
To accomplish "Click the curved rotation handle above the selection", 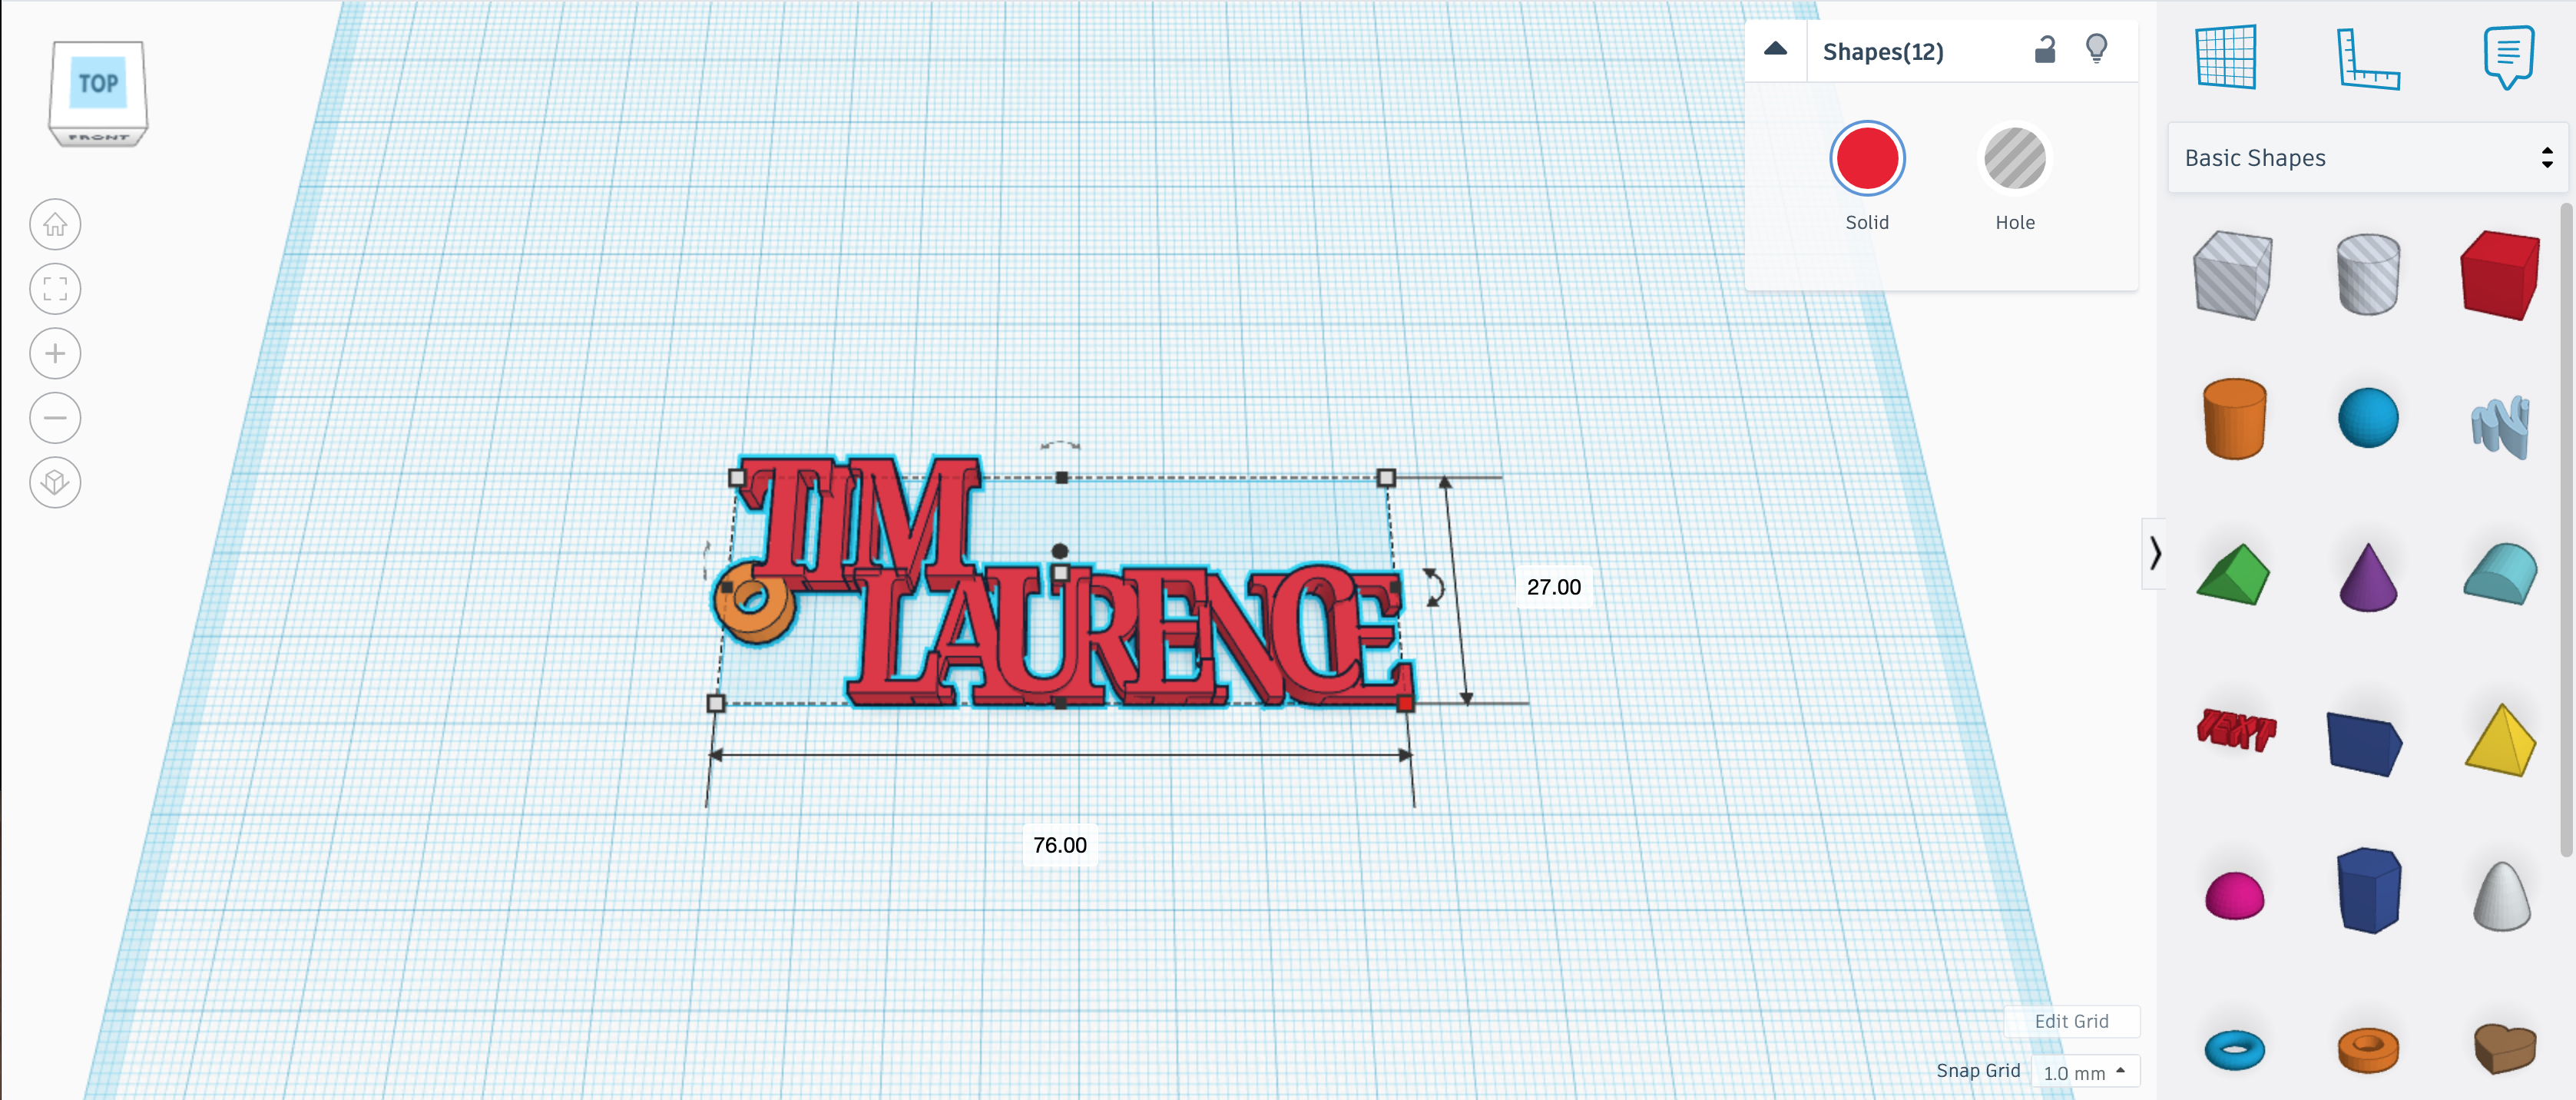I will tap(1060, 445).
